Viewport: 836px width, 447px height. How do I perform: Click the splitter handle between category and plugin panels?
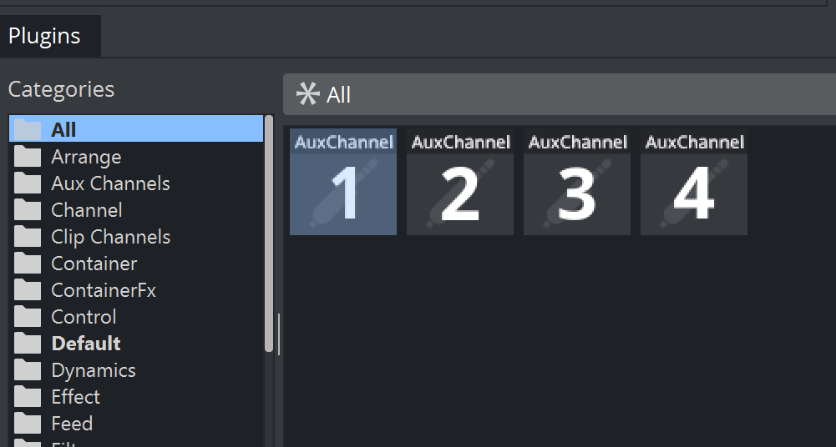tap(279, 334)
